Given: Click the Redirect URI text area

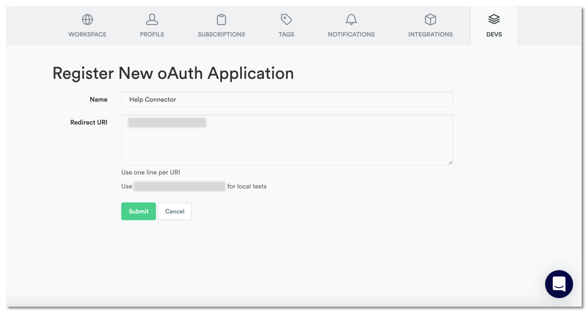Looking at the screenshot, I should [x=287, y=140].
